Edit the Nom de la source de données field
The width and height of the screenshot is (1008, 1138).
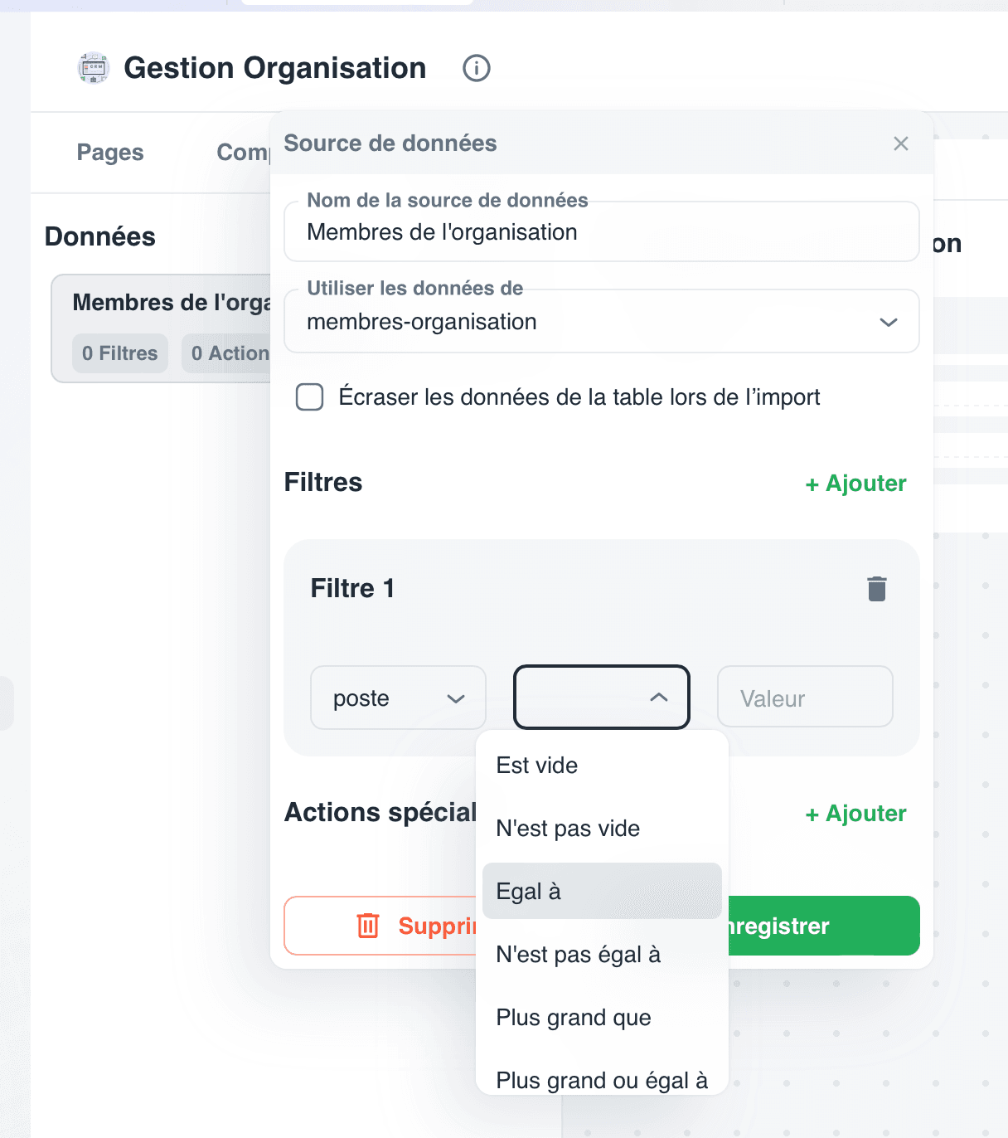(602, 231)
